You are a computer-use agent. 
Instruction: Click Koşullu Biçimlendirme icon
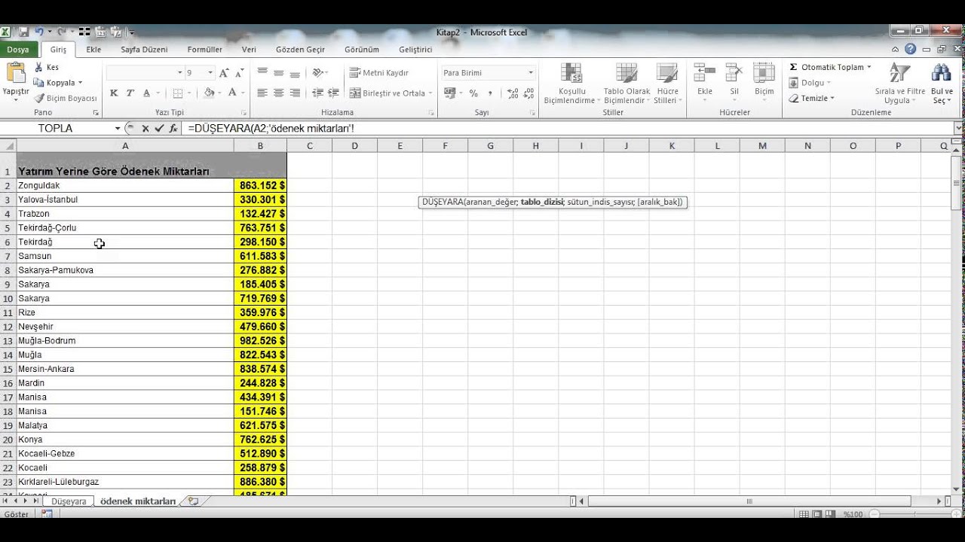tap(571, 74)
